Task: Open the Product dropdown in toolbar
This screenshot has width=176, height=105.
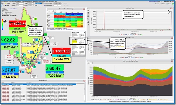Action: pos(20,3)
